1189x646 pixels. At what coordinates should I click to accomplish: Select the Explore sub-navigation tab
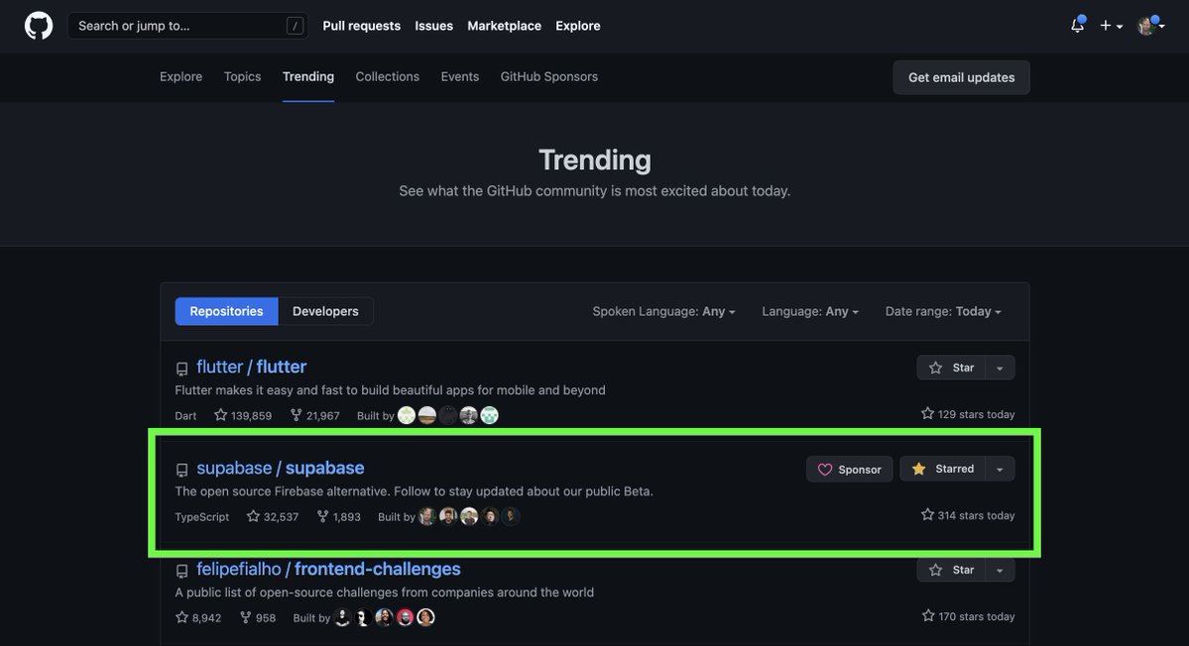pyautogui.click(x=180, y=76)
